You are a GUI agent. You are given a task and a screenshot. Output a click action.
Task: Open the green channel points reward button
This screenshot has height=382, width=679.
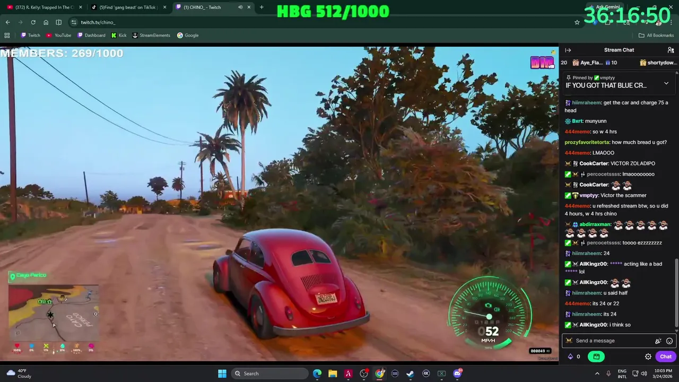coord(596,357)
